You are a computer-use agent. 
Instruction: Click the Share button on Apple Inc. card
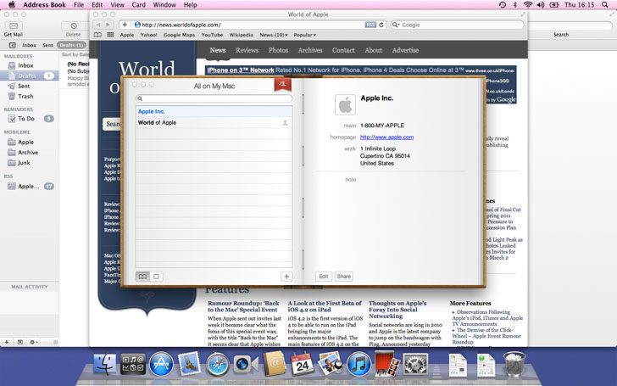[343, 277]
